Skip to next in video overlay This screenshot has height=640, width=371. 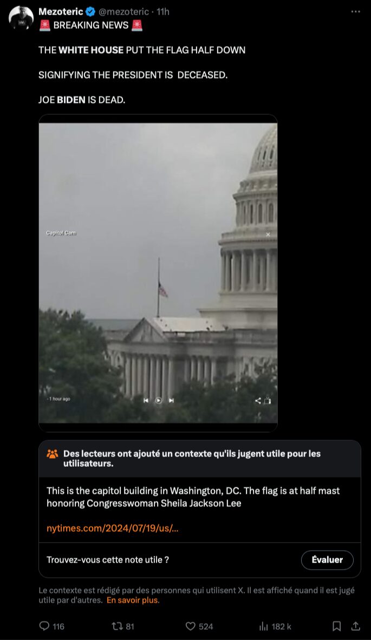point(172,401)
